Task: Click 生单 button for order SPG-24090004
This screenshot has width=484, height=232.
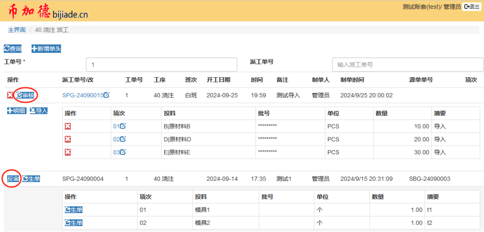Action: point(32,179)
